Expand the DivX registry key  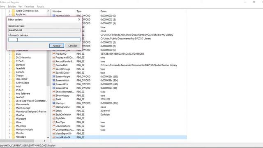9,54
